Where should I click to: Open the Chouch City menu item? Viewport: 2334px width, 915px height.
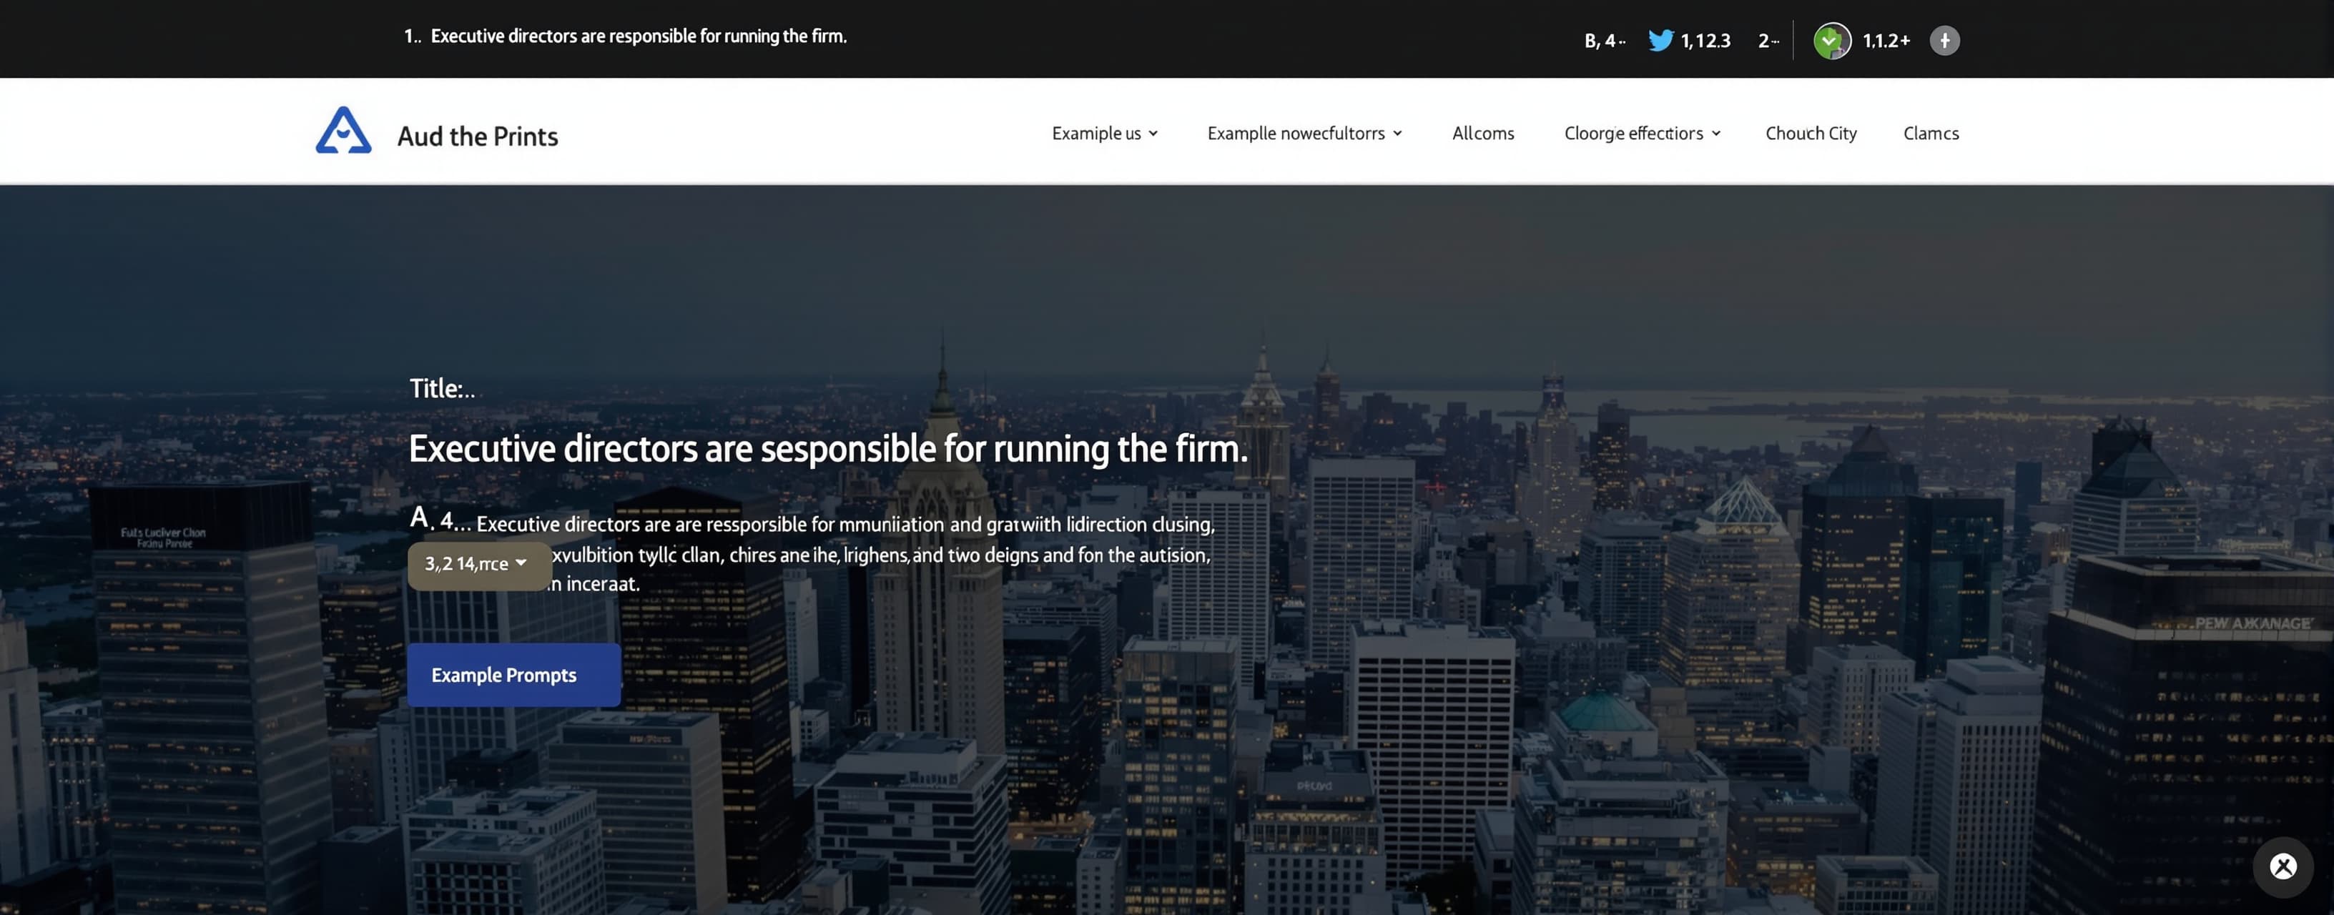pyautogui.click(x=1811, y=133)
